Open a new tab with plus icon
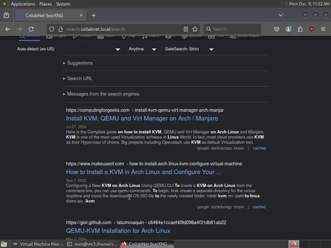Image resolution: width=331 pixels, height=248 pixels. point(94,15)
